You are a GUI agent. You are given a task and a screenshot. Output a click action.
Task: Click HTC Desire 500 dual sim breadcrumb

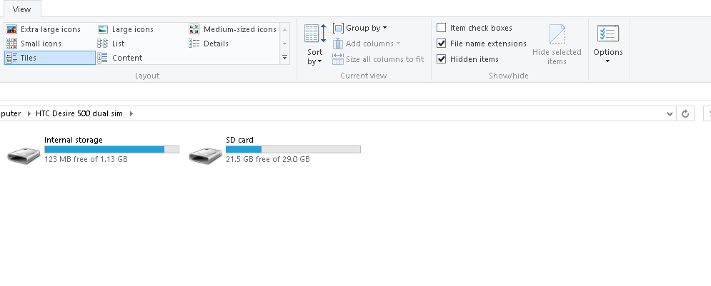79,113
